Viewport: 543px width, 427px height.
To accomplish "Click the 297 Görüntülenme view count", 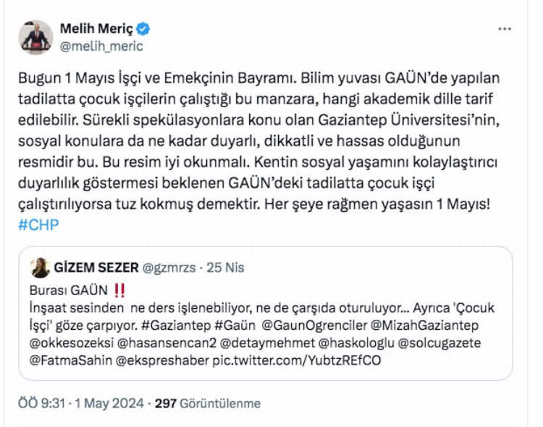I will 208,403.
